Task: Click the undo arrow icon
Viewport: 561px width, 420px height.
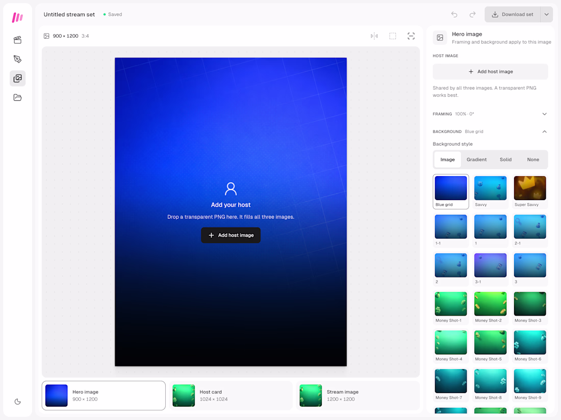Action: pyautogui.click(x=454, y=14)
